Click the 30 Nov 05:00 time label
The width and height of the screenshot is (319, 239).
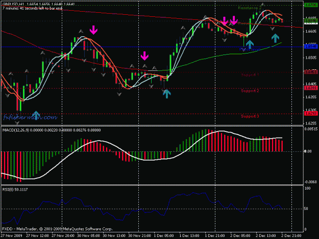[88, 235]
